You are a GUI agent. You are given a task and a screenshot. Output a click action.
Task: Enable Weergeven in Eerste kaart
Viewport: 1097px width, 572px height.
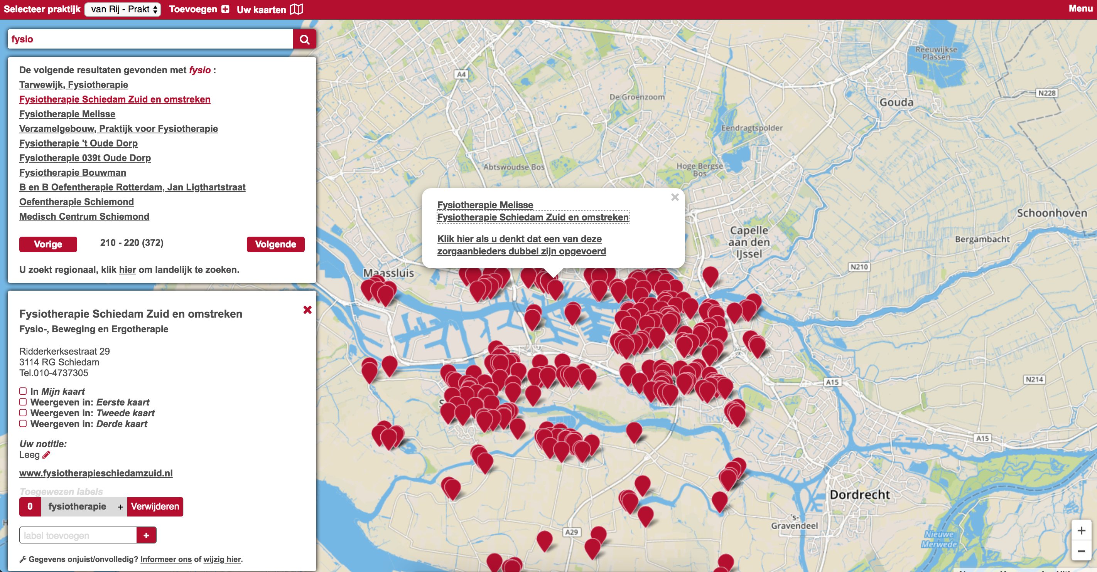click(x=23, y=402)
